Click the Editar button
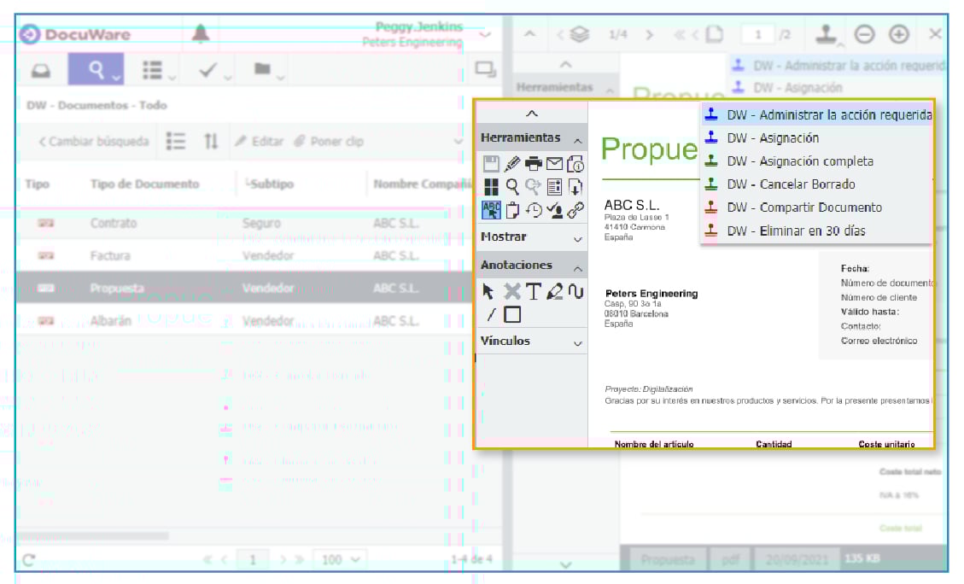The height and width of the screenshot is (584, 964). click(260, 142)
